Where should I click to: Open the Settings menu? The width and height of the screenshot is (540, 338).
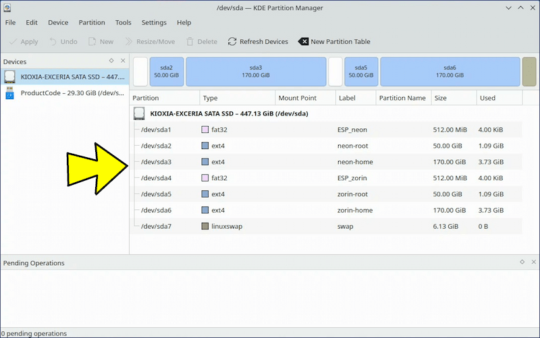154,22
